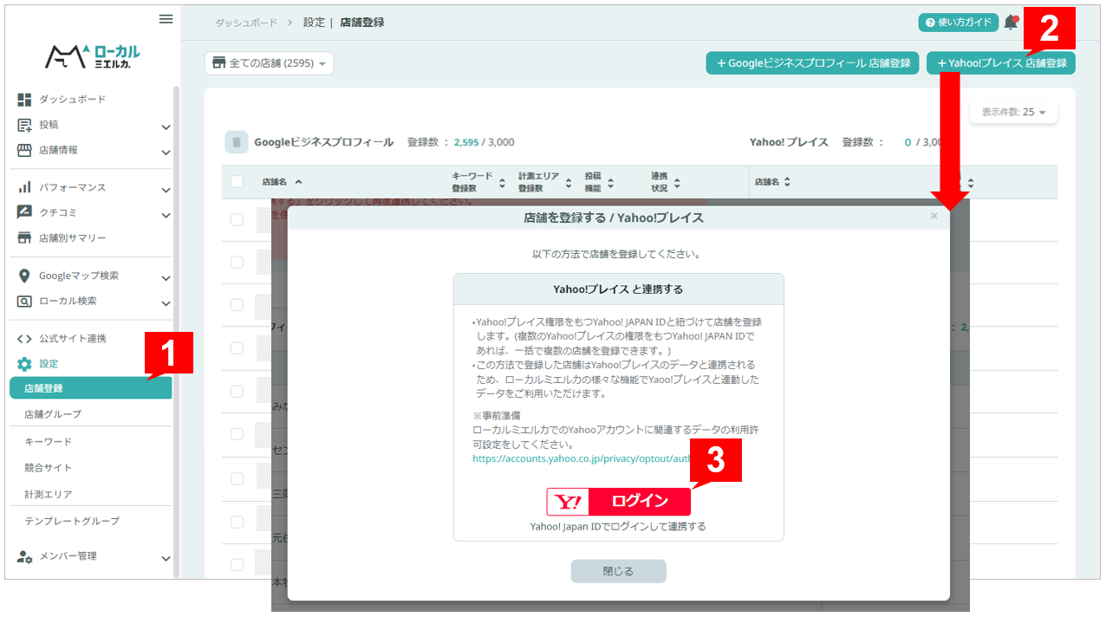Click the Yahoo! ログイン button

[x=618, y=502]
